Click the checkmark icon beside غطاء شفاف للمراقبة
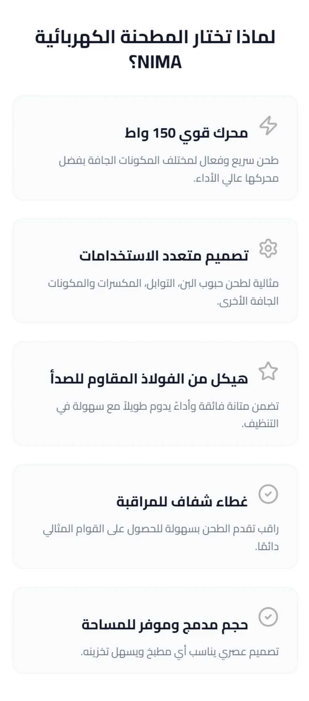Viewport: 309px width, 701px height. (x=268, y=494)
